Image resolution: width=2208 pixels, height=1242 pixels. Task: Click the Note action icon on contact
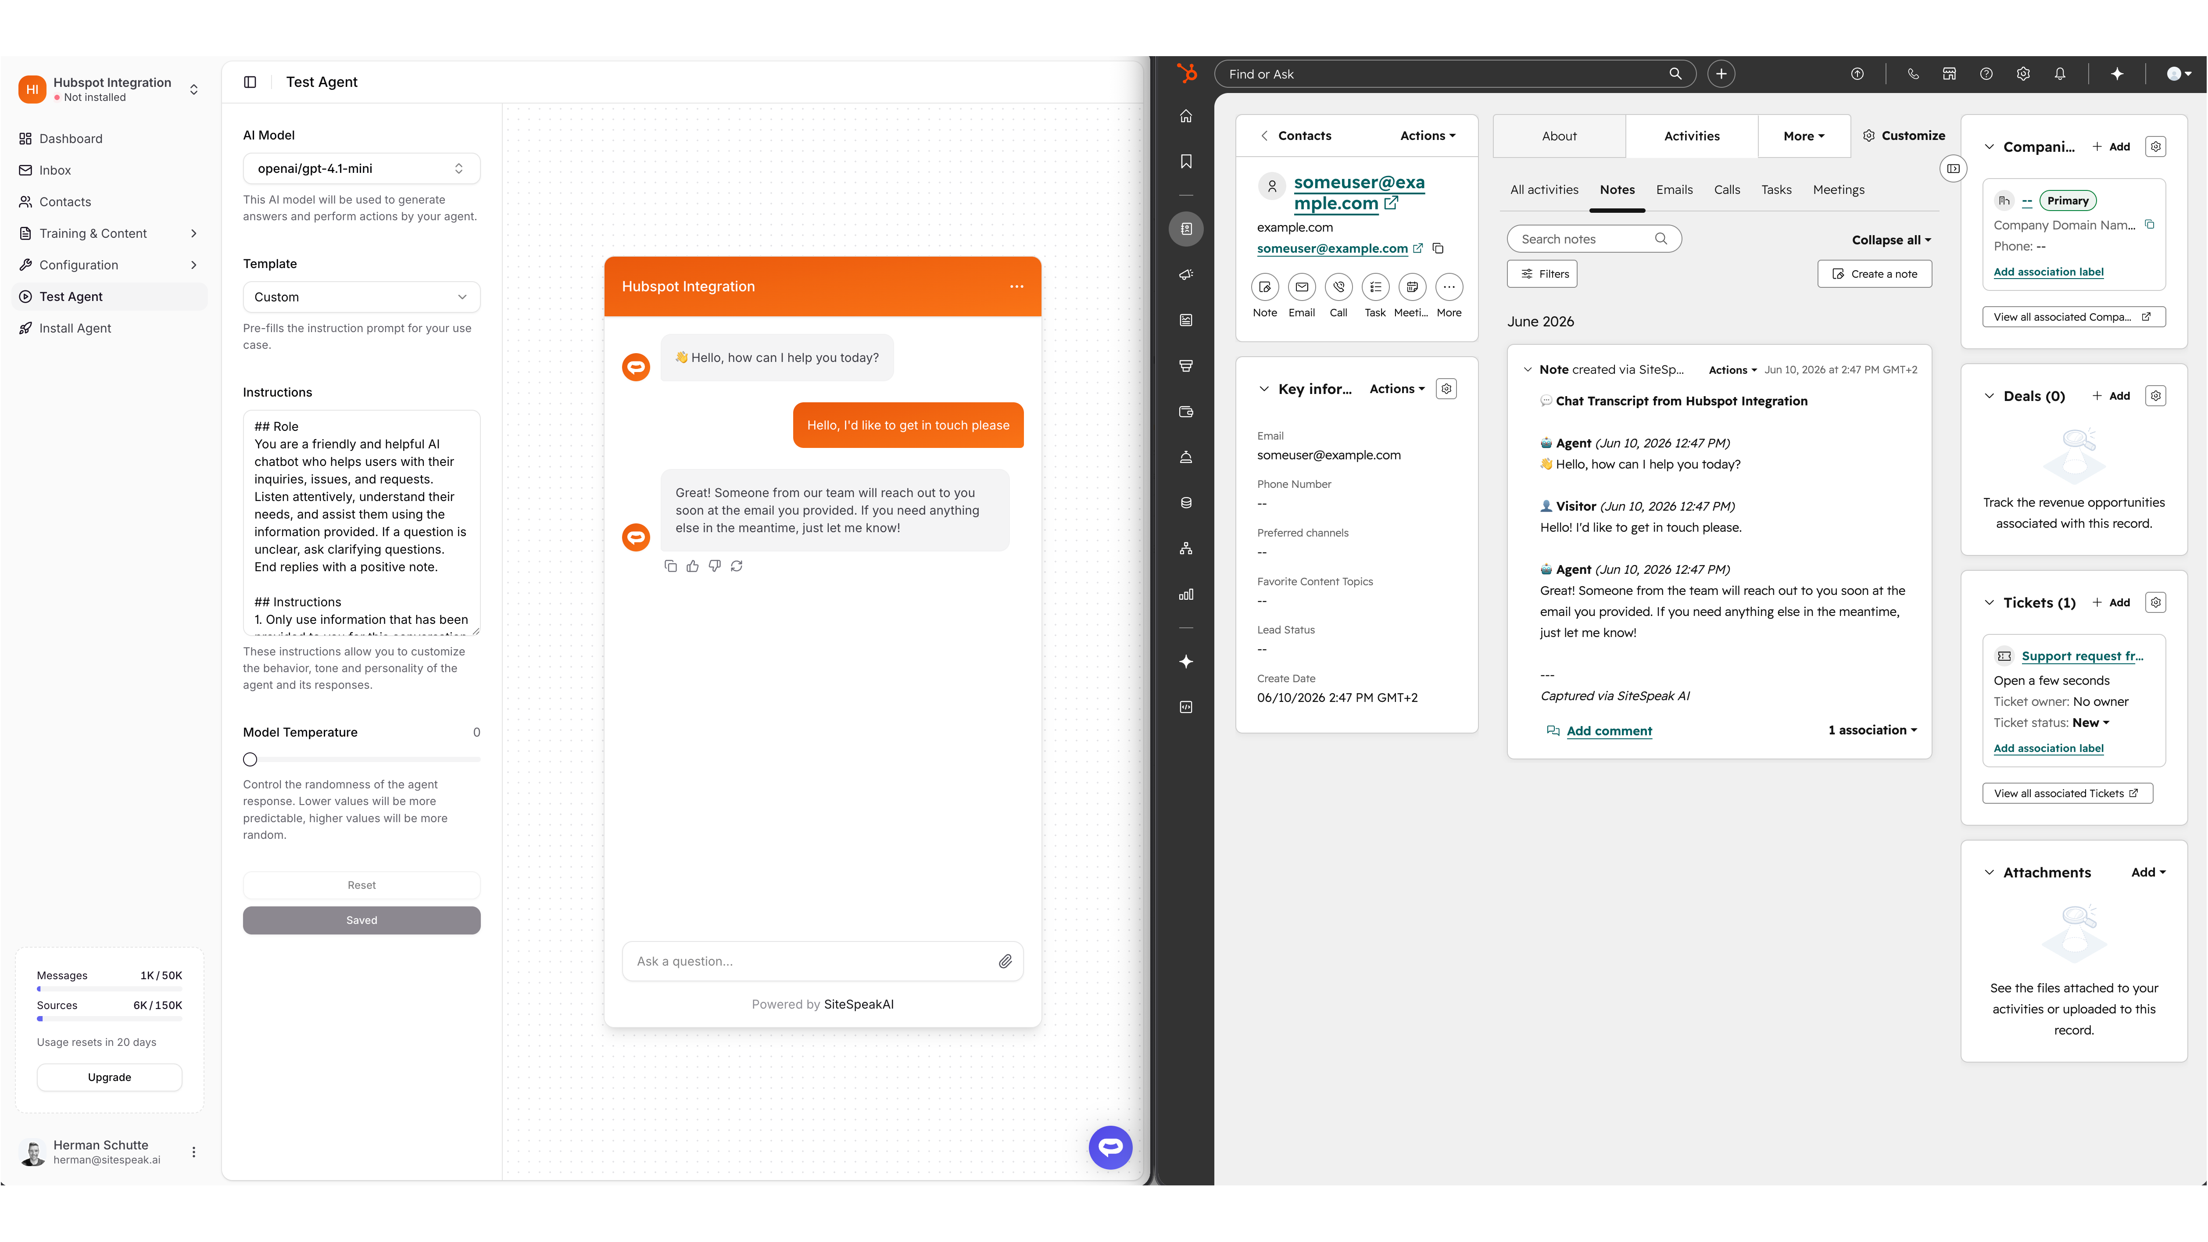1265,287
